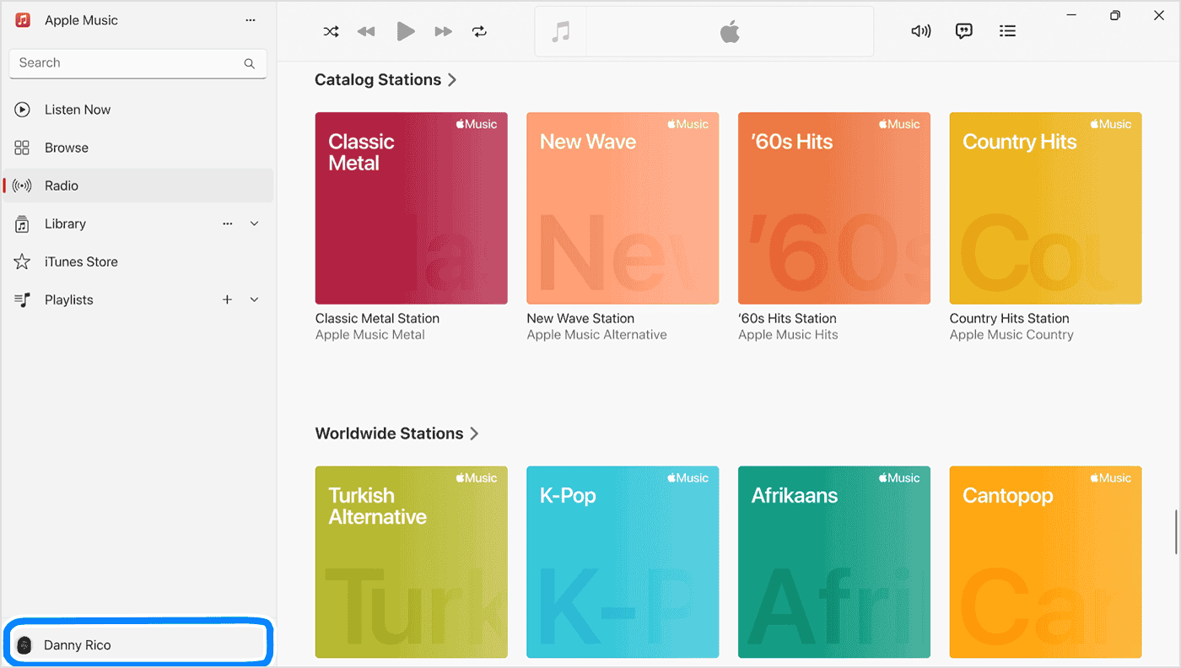Play the K-Pop station artwork
1181x668 pixels.
tap(622, 562)
